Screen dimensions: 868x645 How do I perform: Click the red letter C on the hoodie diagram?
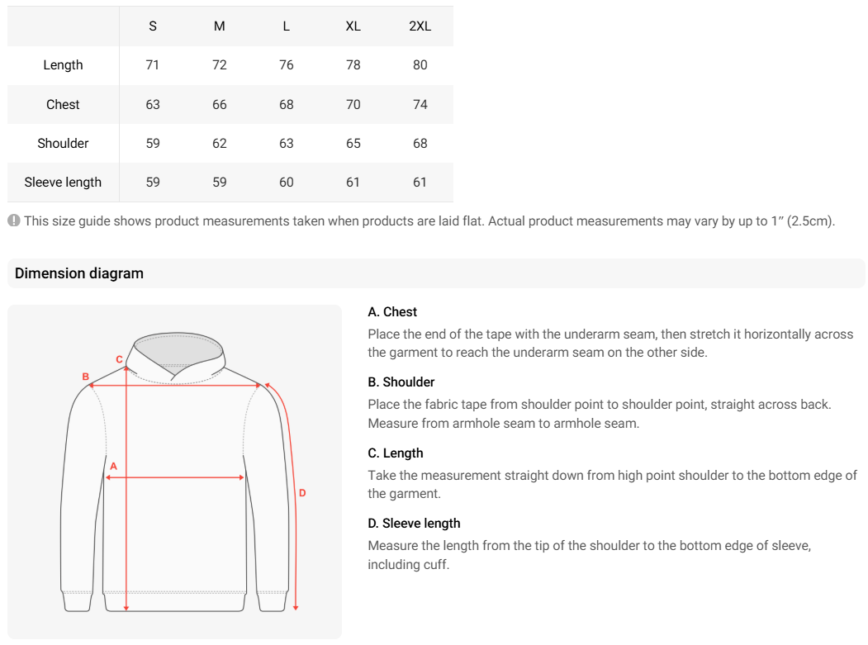[x=119, y=359]
